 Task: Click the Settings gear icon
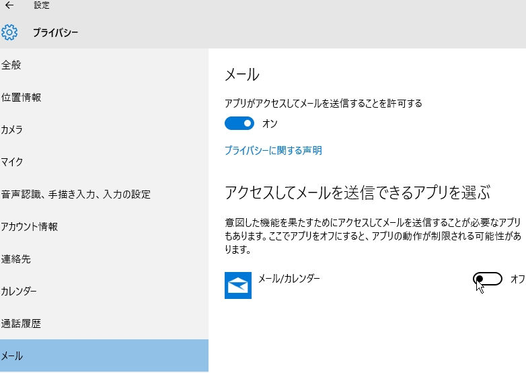point(9,32)
